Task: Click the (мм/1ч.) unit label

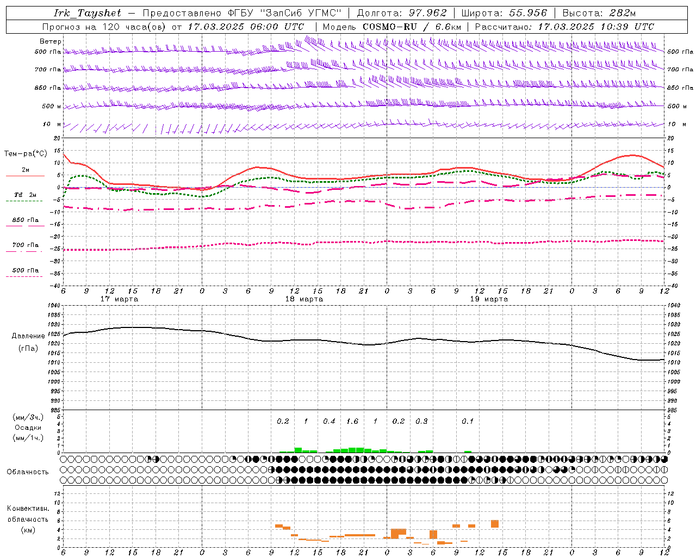Action: (28, 438)
